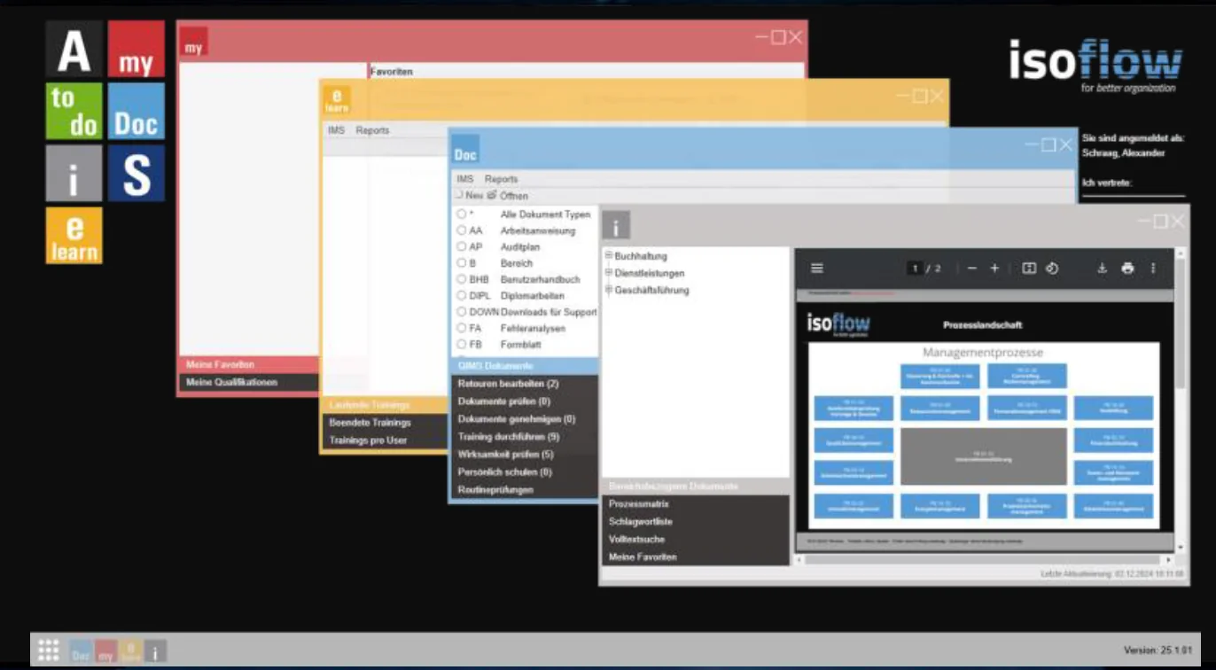Select the DOWN Downloads für Support radio button
Image resolution: width=1216 pixels, height=670 pixels.
[x=462, y=312]
